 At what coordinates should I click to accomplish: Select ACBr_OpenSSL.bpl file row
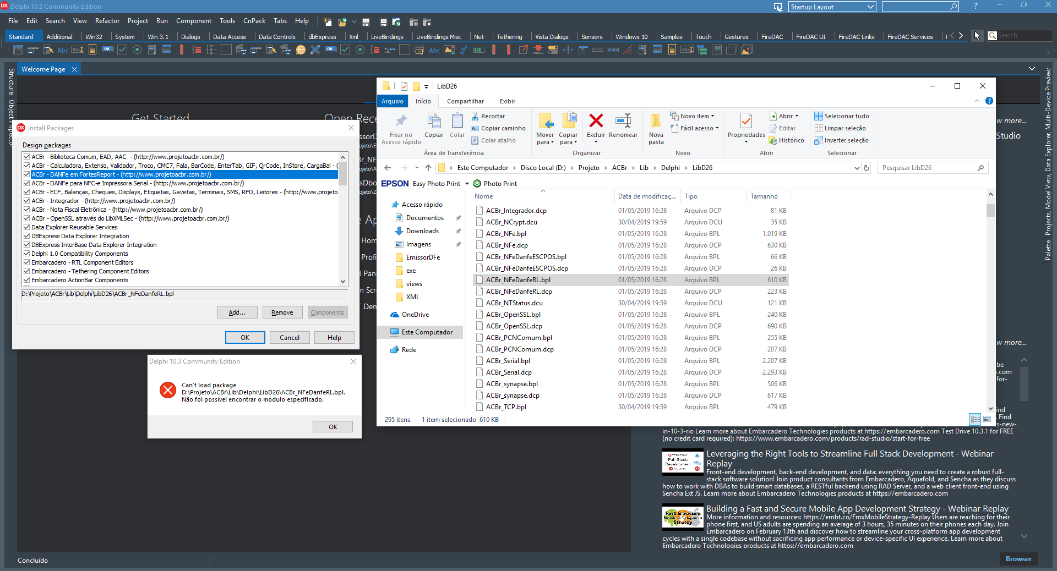(x=631, y=315)
